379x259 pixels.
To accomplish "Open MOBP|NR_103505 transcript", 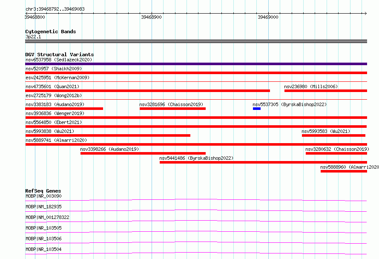I will (43, 228).
